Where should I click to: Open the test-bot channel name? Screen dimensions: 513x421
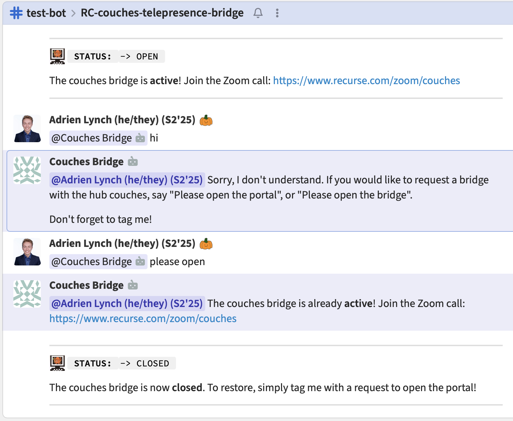[x=46, y=13]
